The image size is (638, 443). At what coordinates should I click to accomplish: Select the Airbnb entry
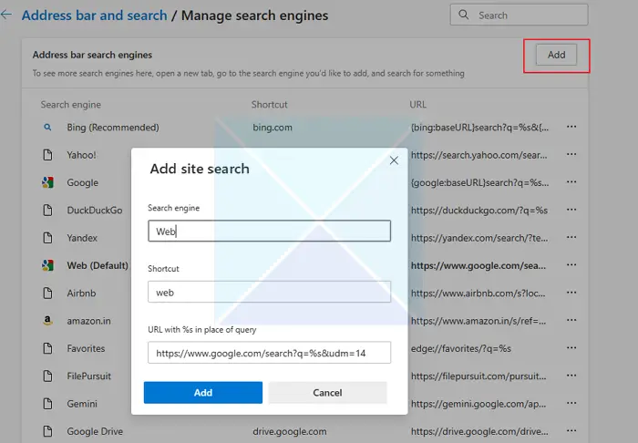pyautogui.click(x=81, y=293)
